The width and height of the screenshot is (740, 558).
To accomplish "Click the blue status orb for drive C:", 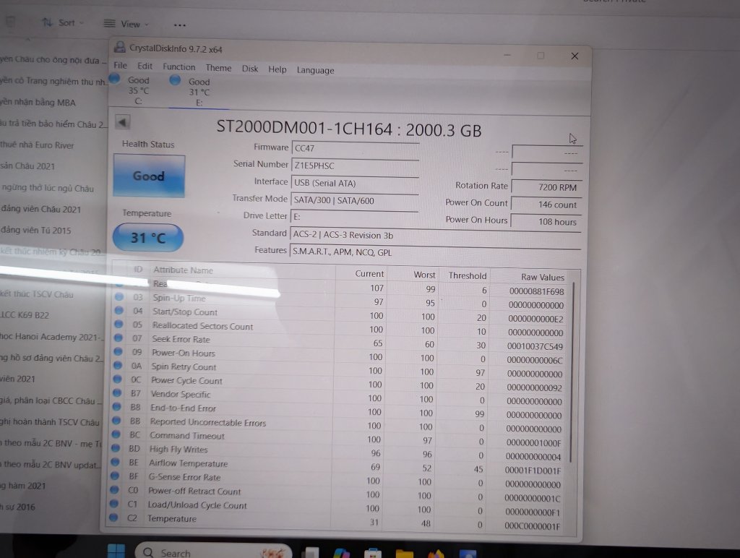I will coord(115,78).
